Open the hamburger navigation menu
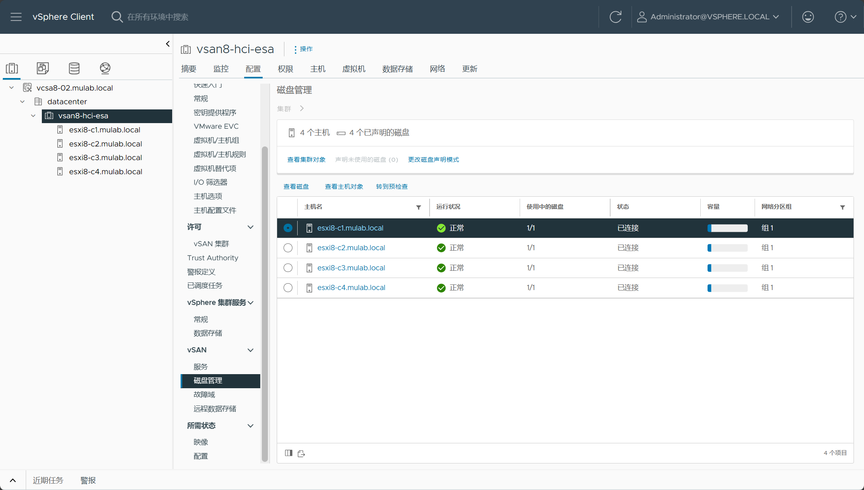This screenshot has width=864, height=490. click(16, 17)
